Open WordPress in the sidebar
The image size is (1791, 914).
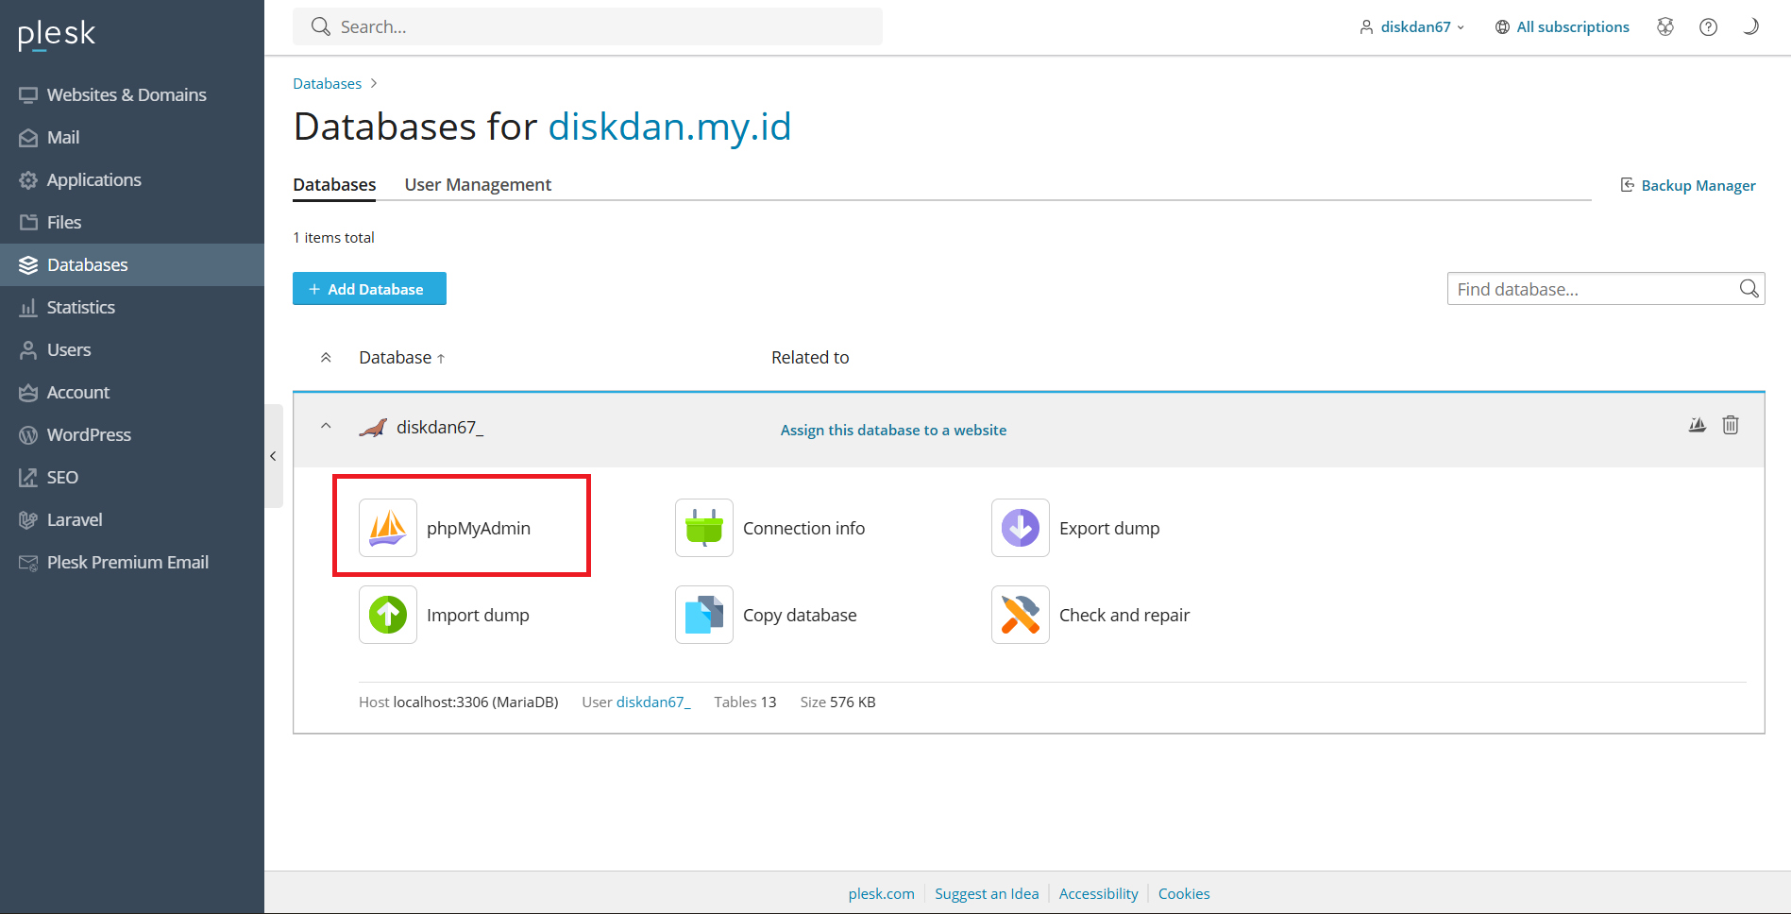click(89, 434)
